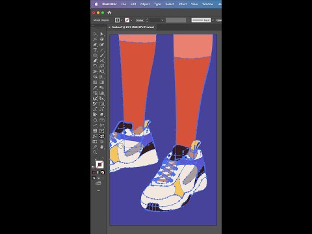
Task: Enable Draw Behind mode
Action: coord(98,178)
